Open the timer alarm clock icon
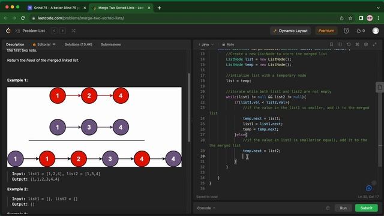384x216 pixels. click(346, 31)
